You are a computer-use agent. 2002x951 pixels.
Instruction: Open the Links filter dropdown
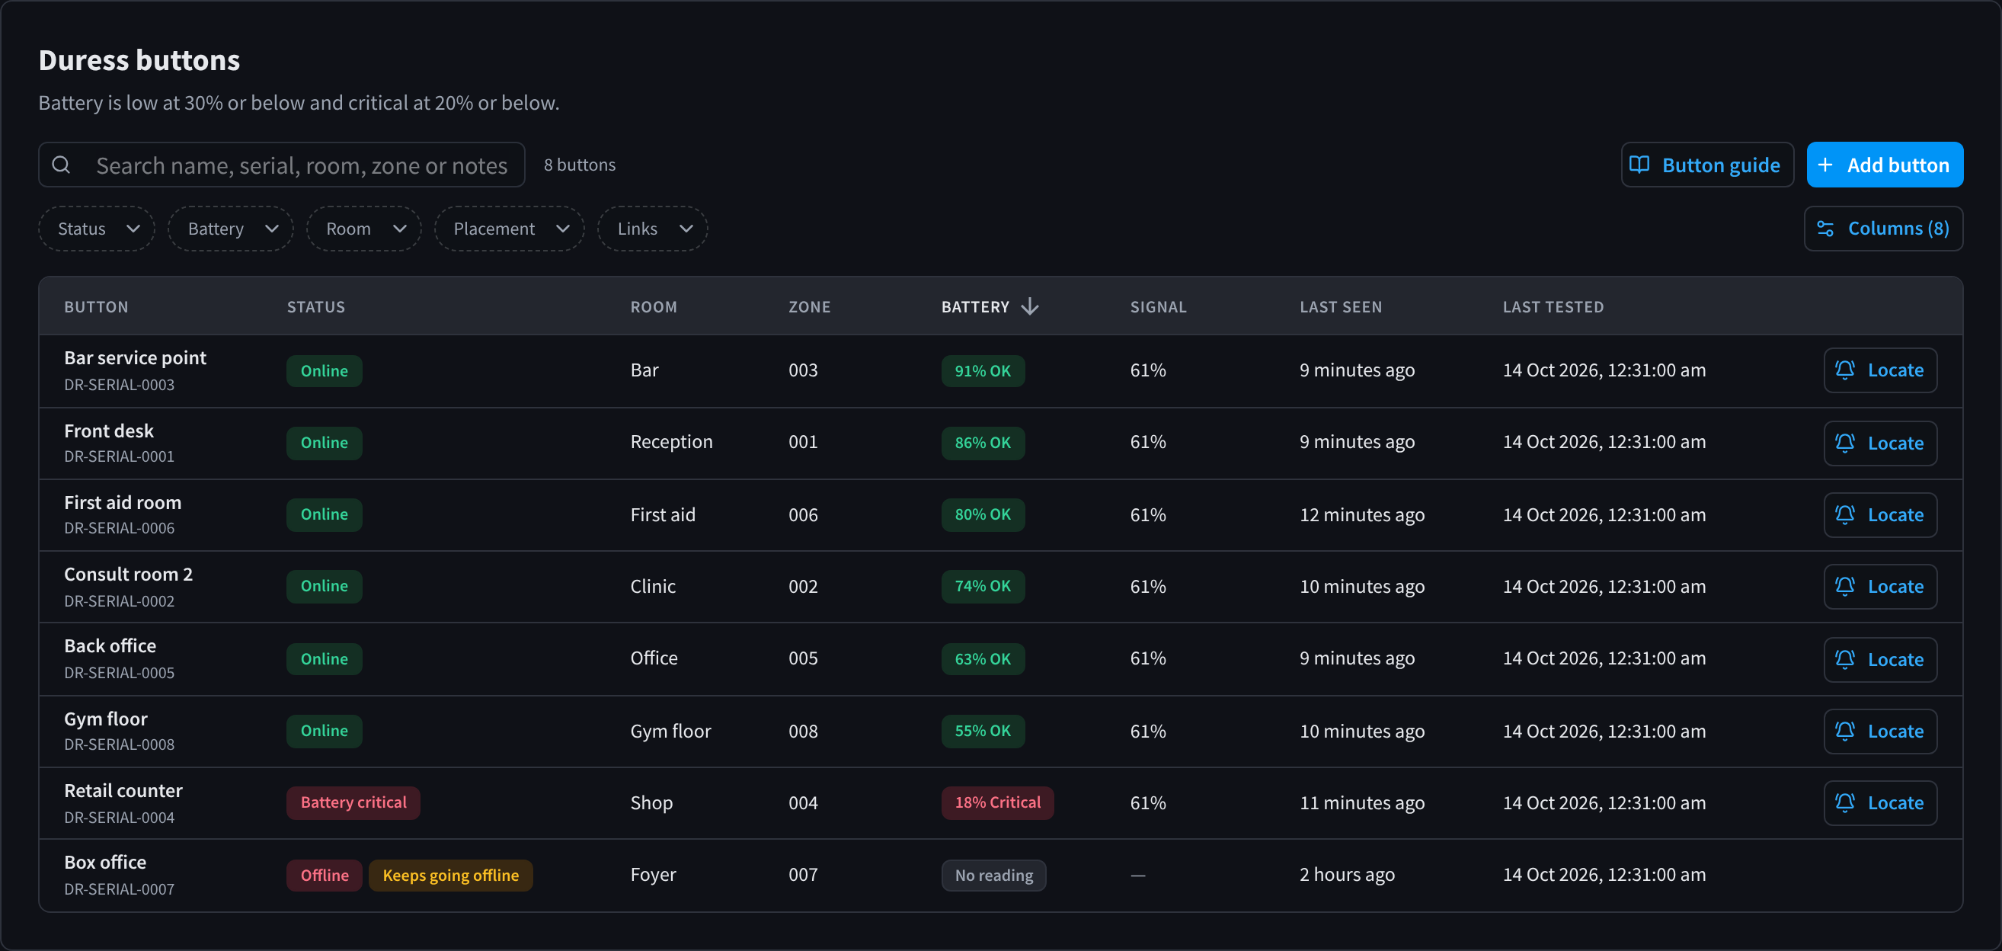point(653,229)
